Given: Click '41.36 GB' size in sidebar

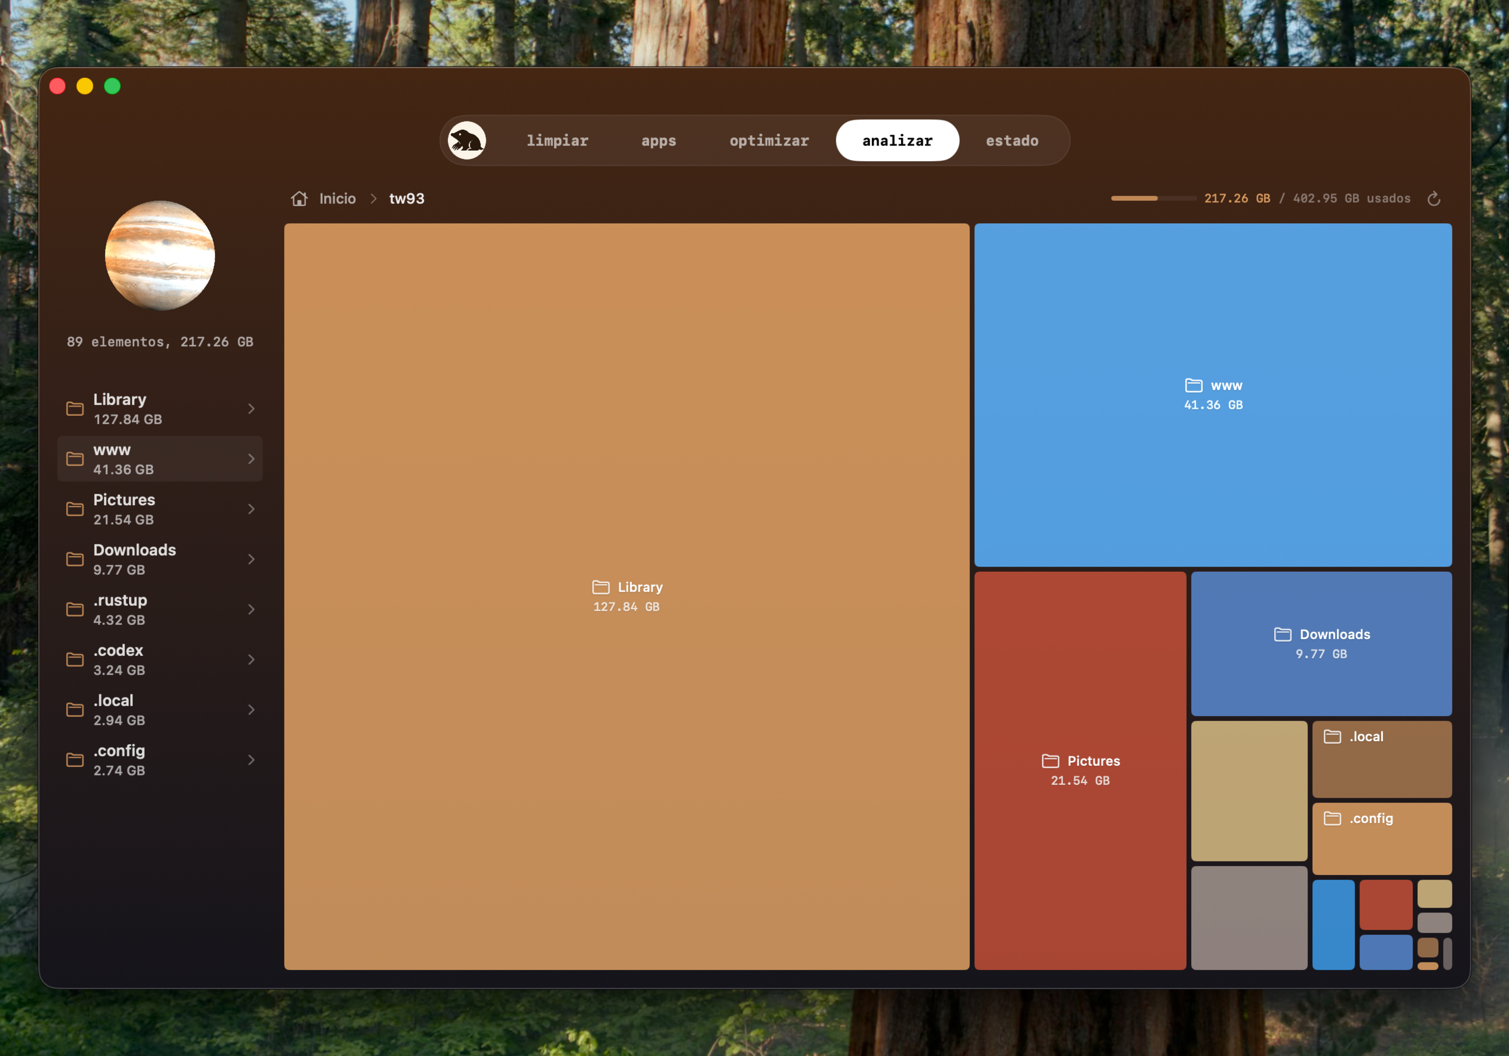Looking at the screenshot, I should (124, 469).
